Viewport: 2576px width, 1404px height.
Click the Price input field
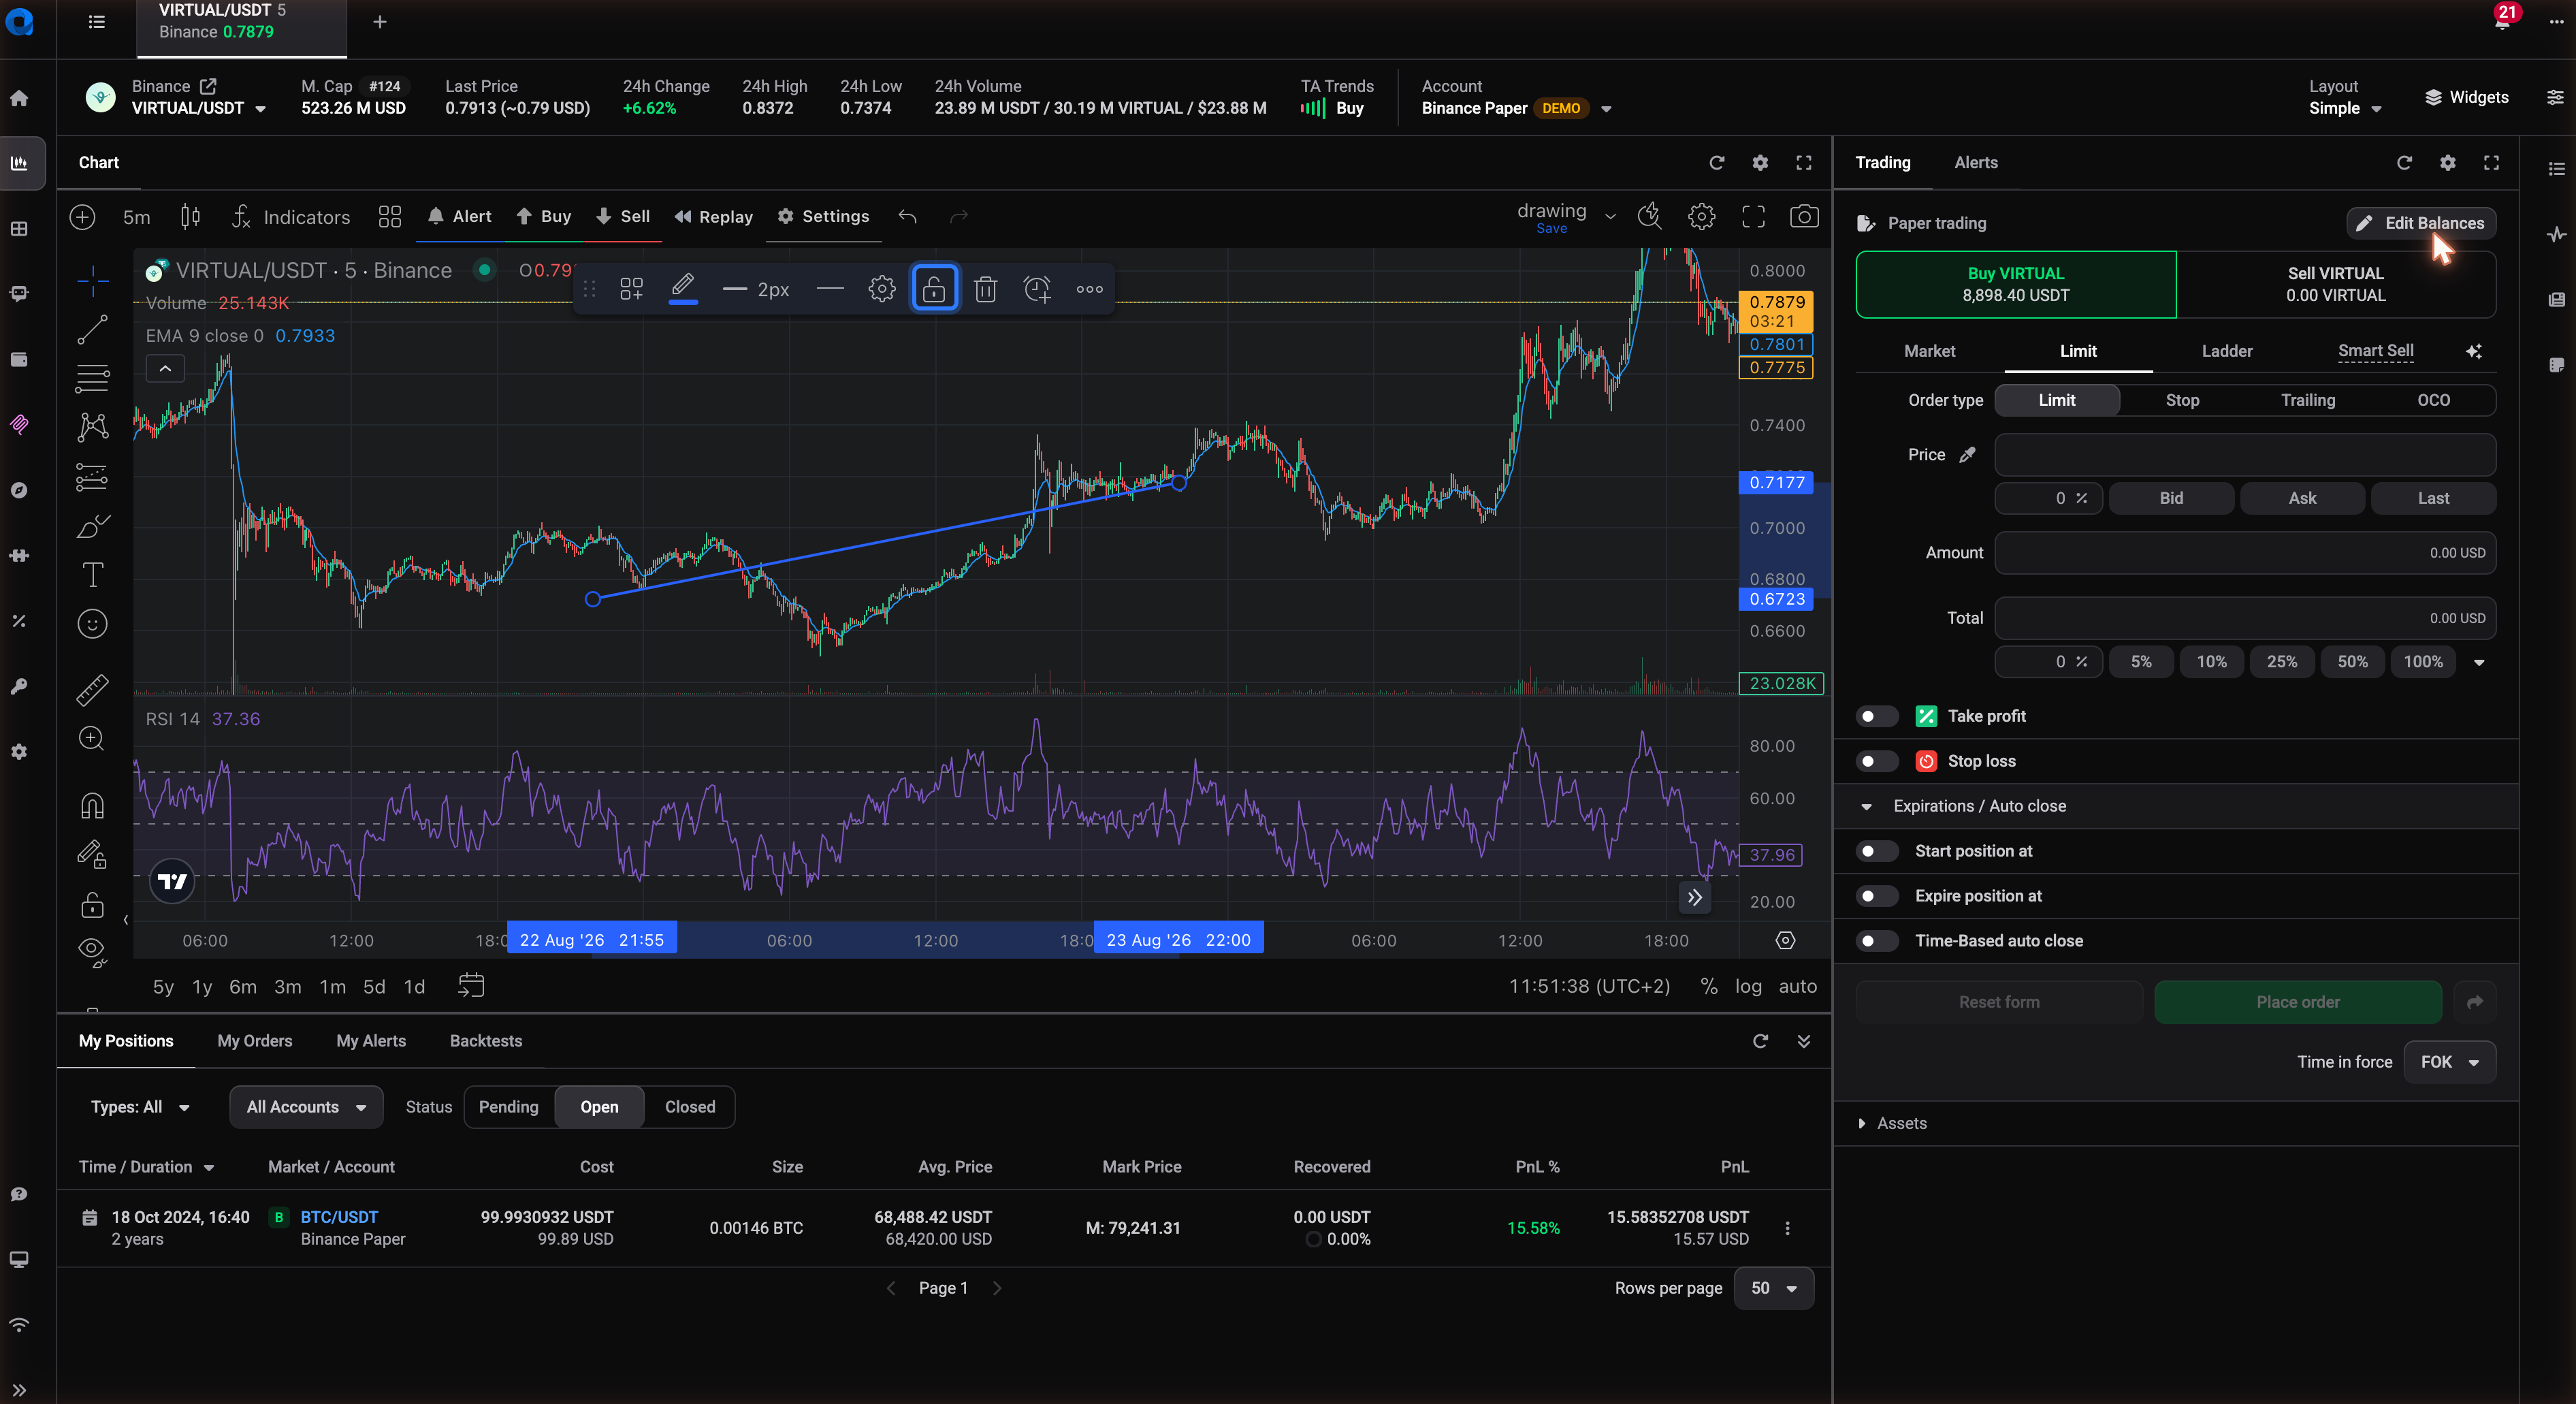[x=2245, y=455]
